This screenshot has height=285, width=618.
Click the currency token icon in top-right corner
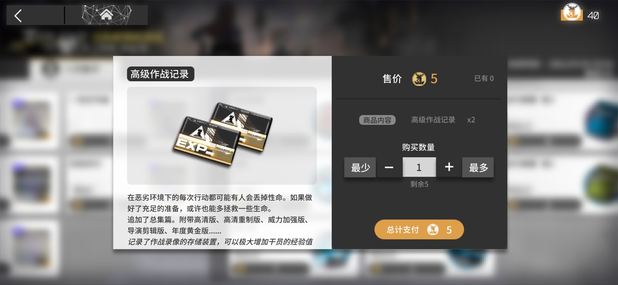(572, 12)
